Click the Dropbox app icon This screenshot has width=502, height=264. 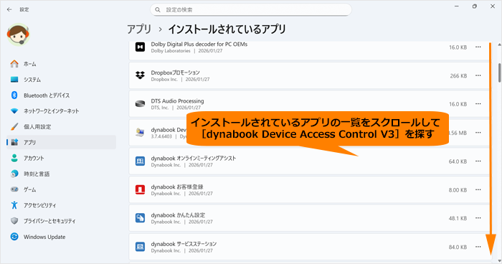click(140, 75)
